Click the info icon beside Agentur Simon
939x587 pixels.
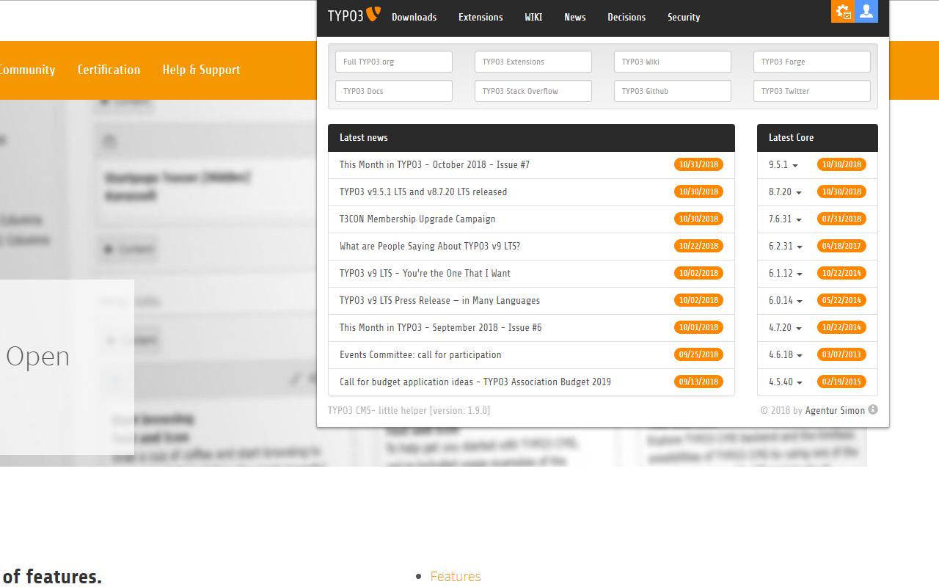(x=873, y=410)
